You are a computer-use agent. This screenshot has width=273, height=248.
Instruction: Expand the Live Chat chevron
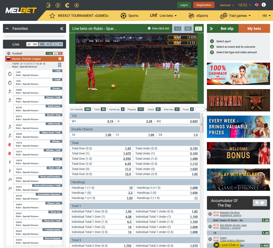(238, 245)
